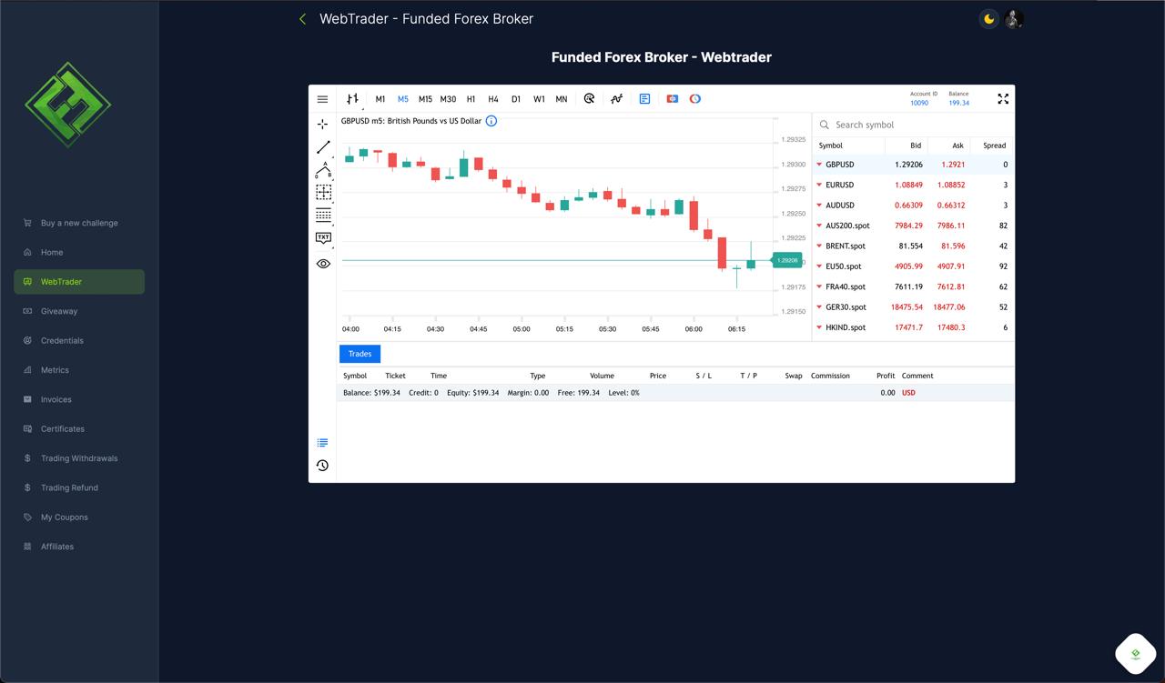Go to Buy a new challenge
Screen dimensions: 1165x683
click(79, 223)
